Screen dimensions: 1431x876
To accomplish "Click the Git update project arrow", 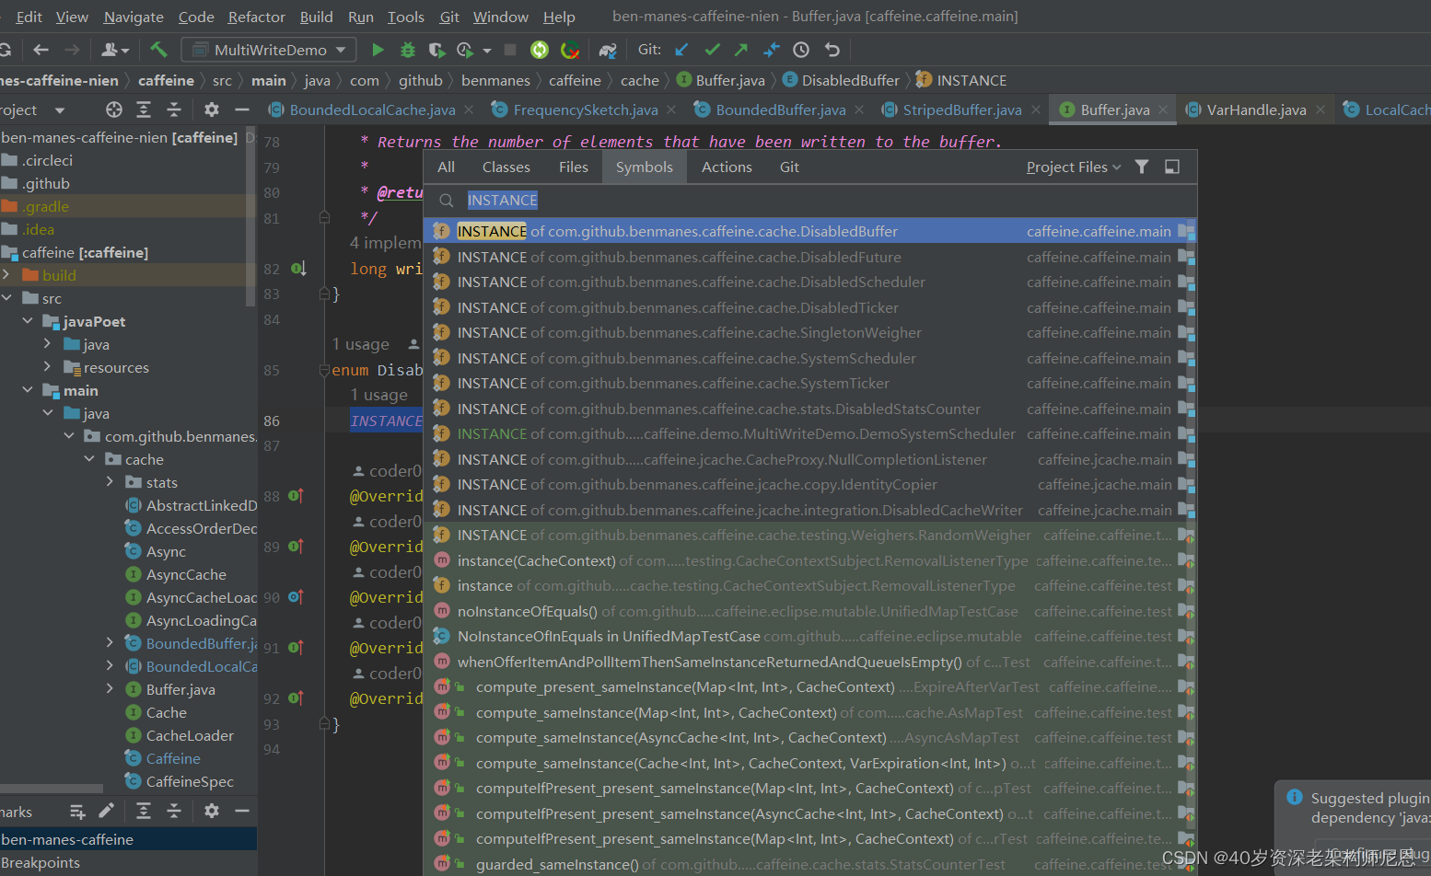I will tap(681, 50).
